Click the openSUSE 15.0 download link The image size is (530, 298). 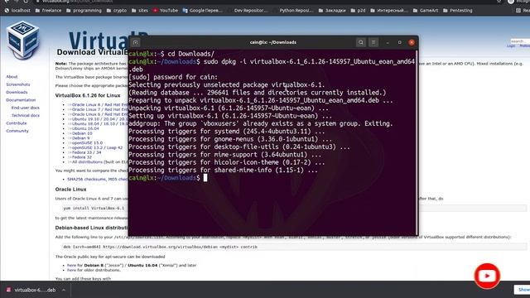[87, 143]
